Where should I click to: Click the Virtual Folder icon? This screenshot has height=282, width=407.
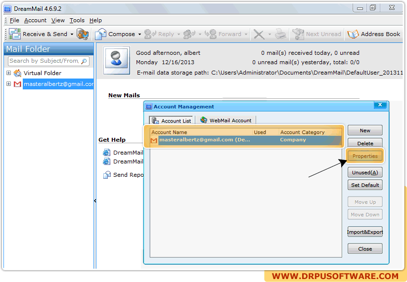tap(17, 73)
